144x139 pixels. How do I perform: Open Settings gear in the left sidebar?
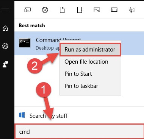pos(5,46)
